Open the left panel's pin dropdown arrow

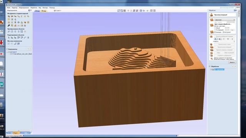31,10
